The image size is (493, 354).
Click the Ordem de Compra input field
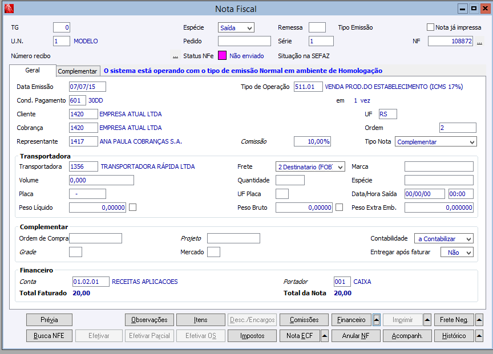pyautogui.click(x=96, y=238)
